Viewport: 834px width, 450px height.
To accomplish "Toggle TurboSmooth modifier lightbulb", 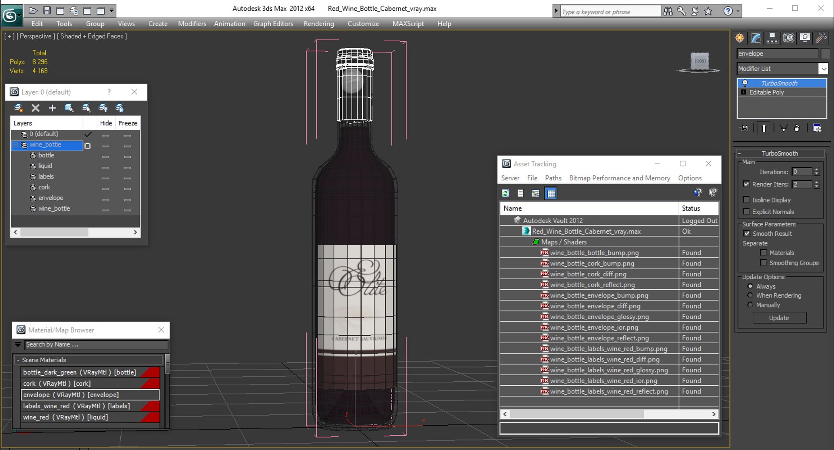I will (x=745, y=83).
